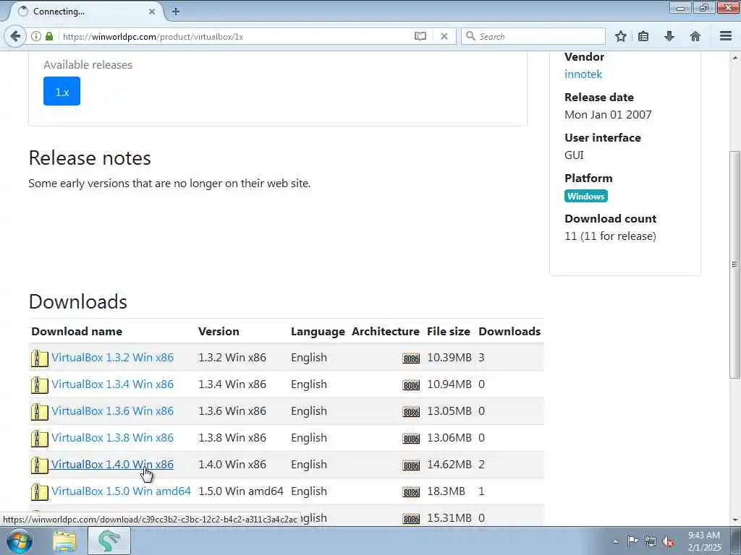Go to home page icon
The height and width of the screenshot is (555, 741).
coord(695,36)
